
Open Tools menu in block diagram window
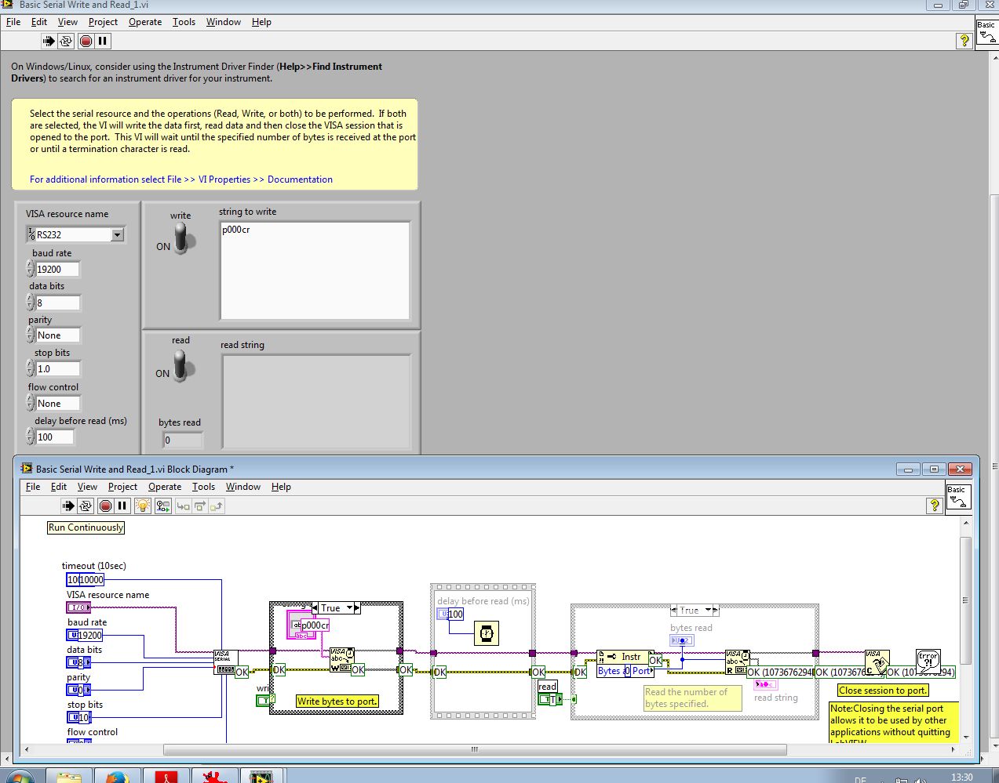203,487
